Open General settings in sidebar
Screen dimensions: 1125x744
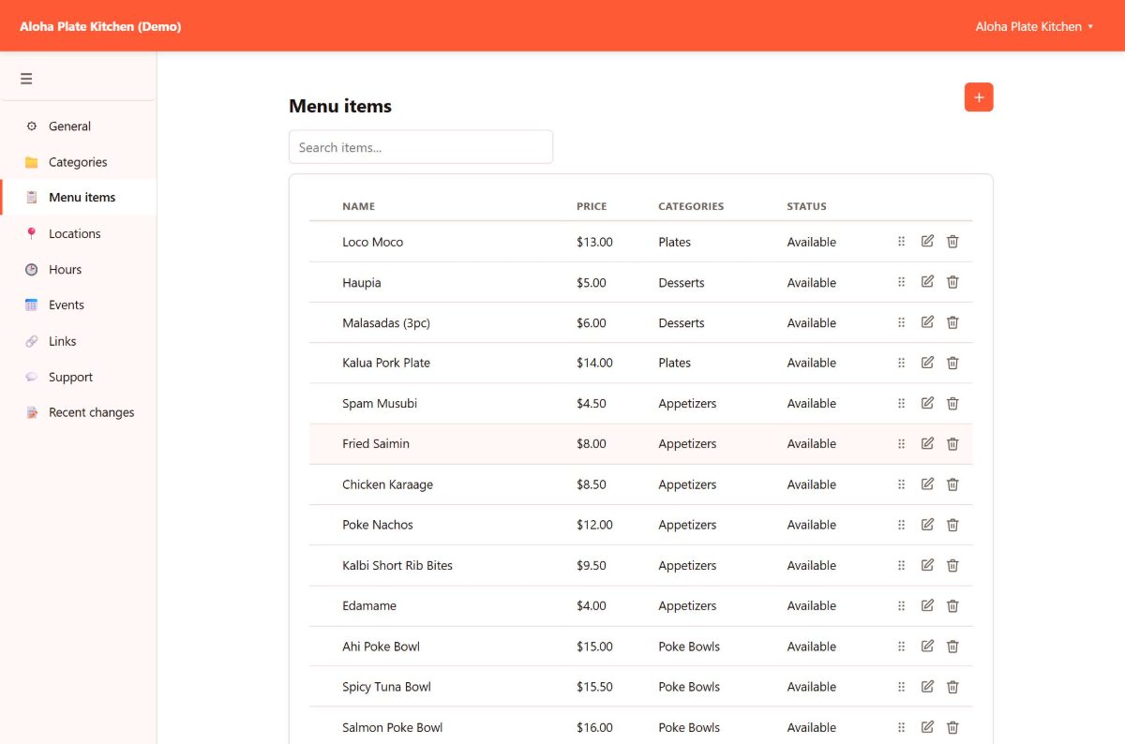(79, 126)
